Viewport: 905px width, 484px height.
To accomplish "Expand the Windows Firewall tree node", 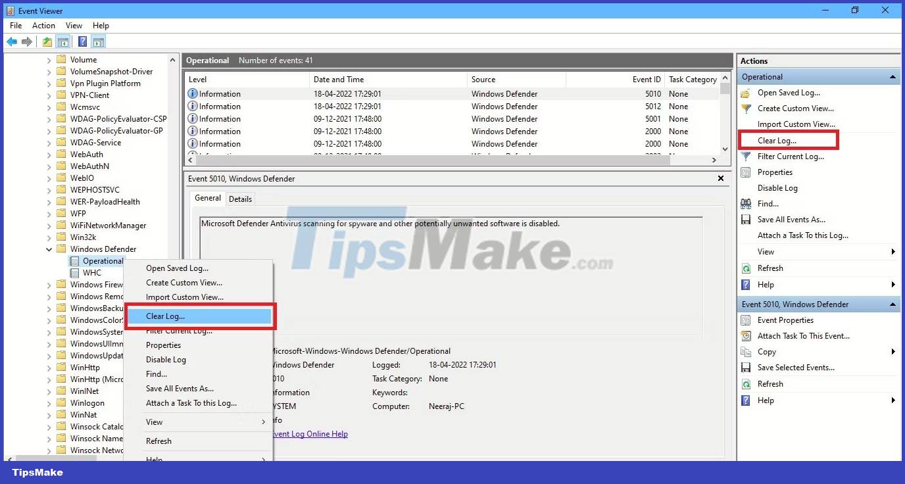I will 49,285.
